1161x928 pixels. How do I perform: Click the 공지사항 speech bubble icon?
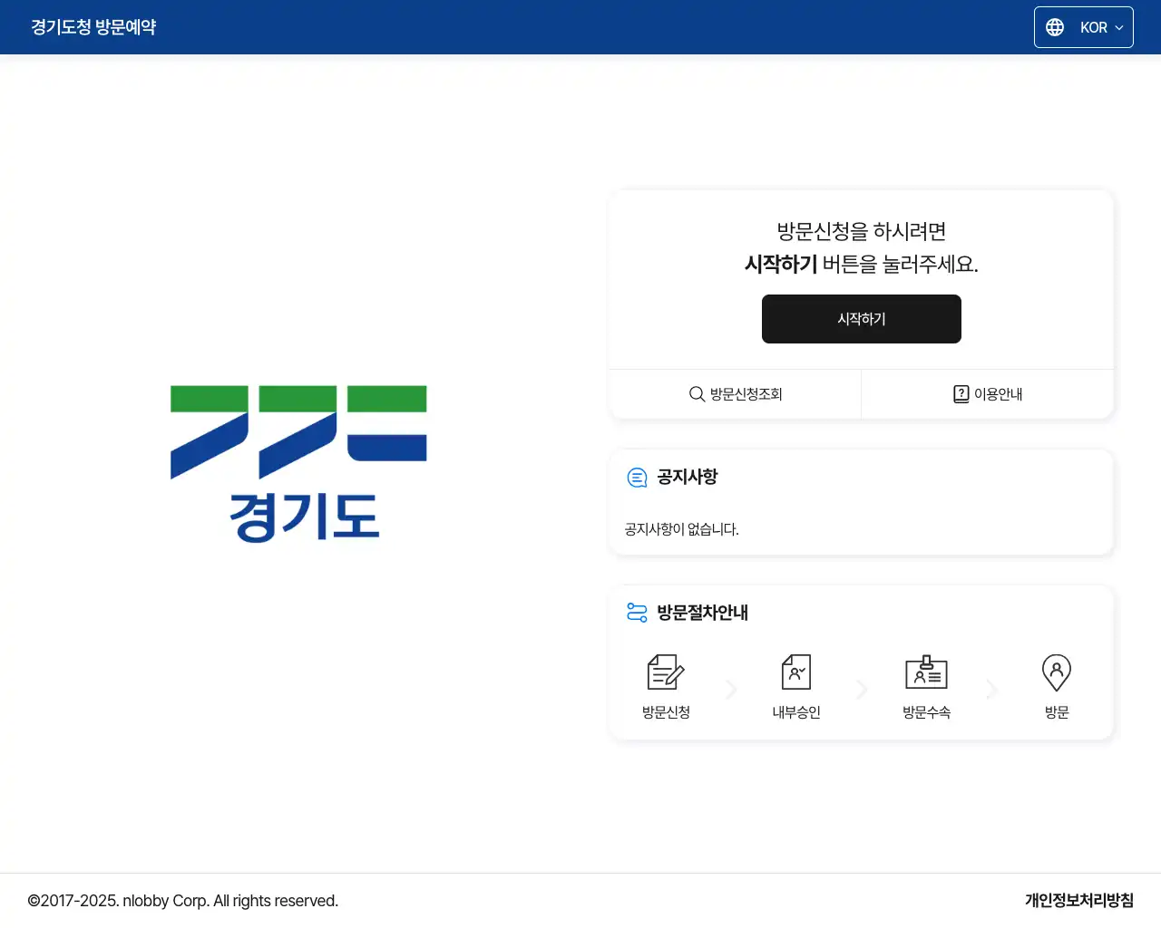click(638, 478)
